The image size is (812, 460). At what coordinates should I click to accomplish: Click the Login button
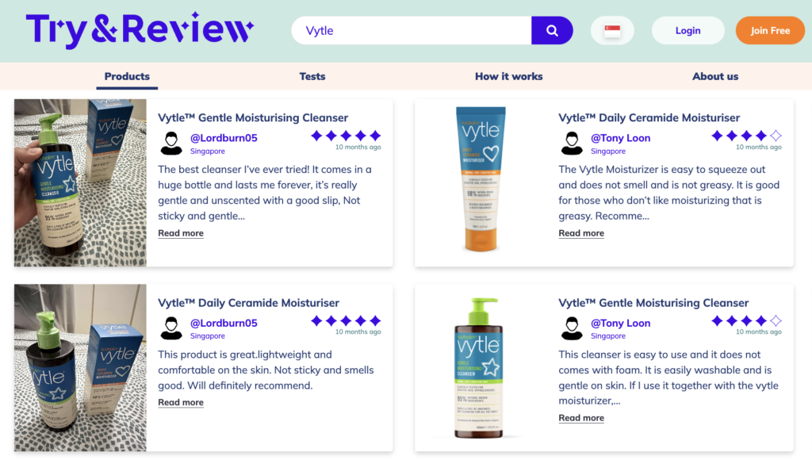coord(688,31)
